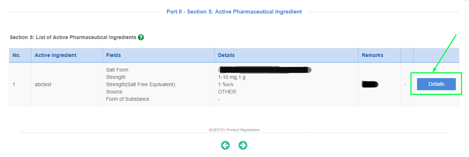Click the 'Remarks' column header

click(x=372, y=55)
